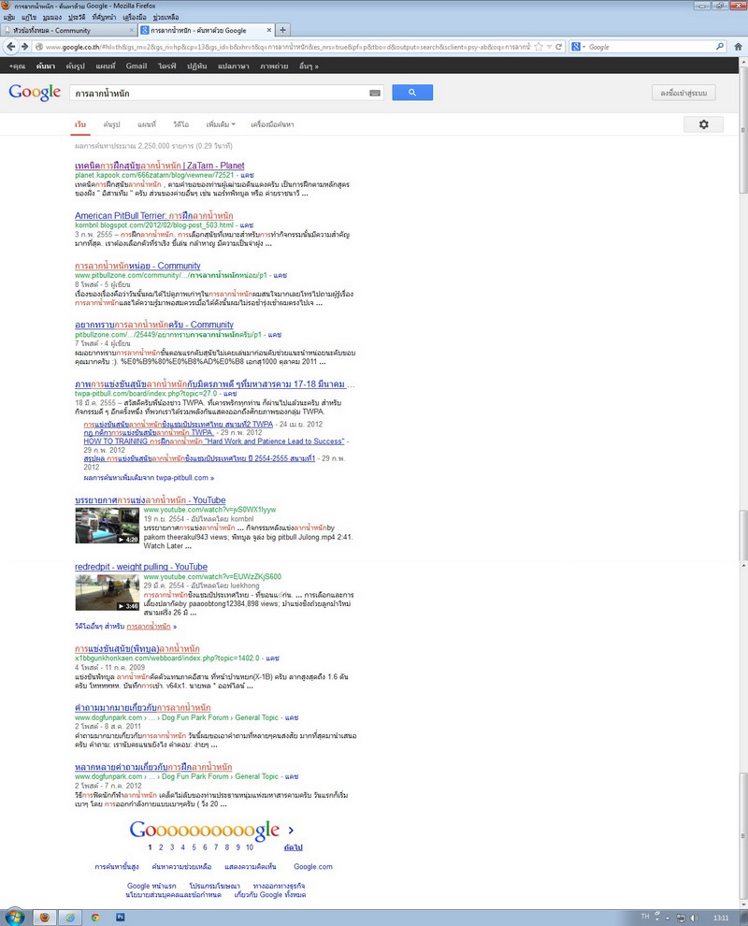
Task: Launch Chrome from the taskbar
Action: click(95, 918)
